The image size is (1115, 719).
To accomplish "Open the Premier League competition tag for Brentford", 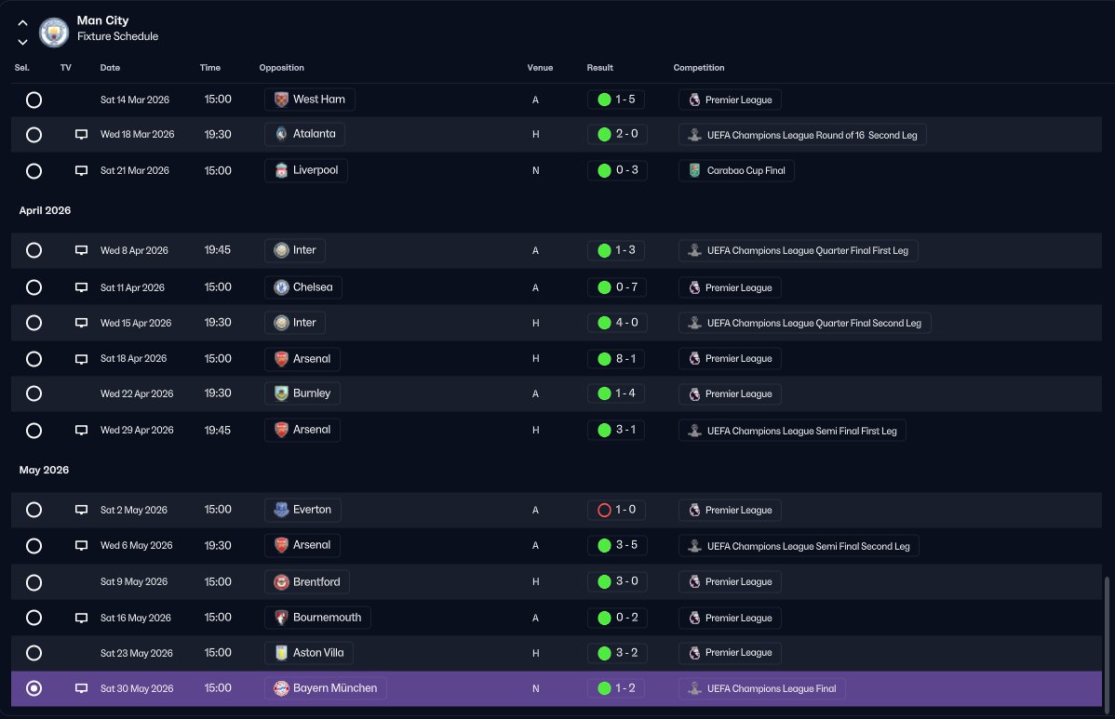I will tap(731, 582).
